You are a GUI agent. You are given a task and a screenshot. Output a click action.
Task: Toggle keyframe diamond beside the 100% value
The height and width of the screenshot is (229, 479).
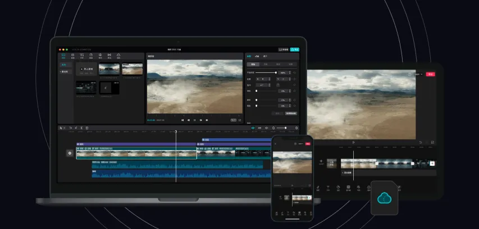pos(294,73)
